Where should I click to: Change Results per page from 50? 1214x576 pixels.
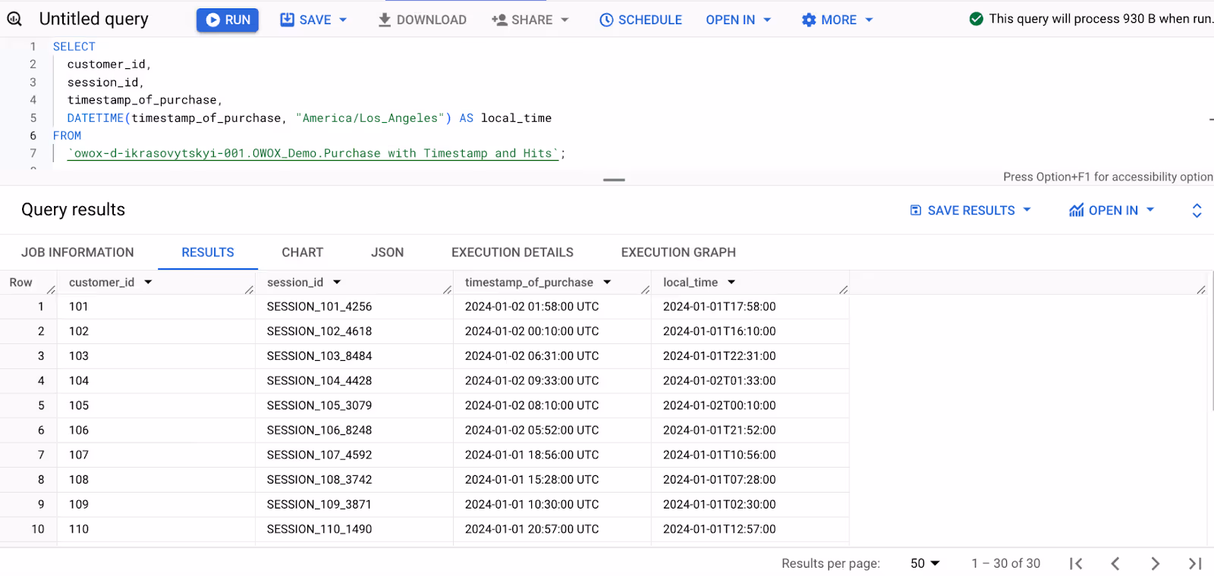925,563
